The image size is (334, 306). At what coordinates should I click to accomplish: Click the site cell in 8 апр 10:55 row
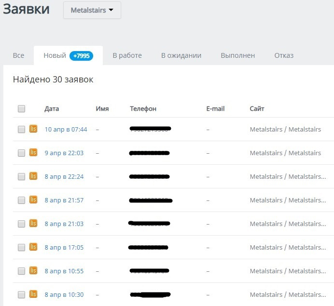tap(288, 271)
